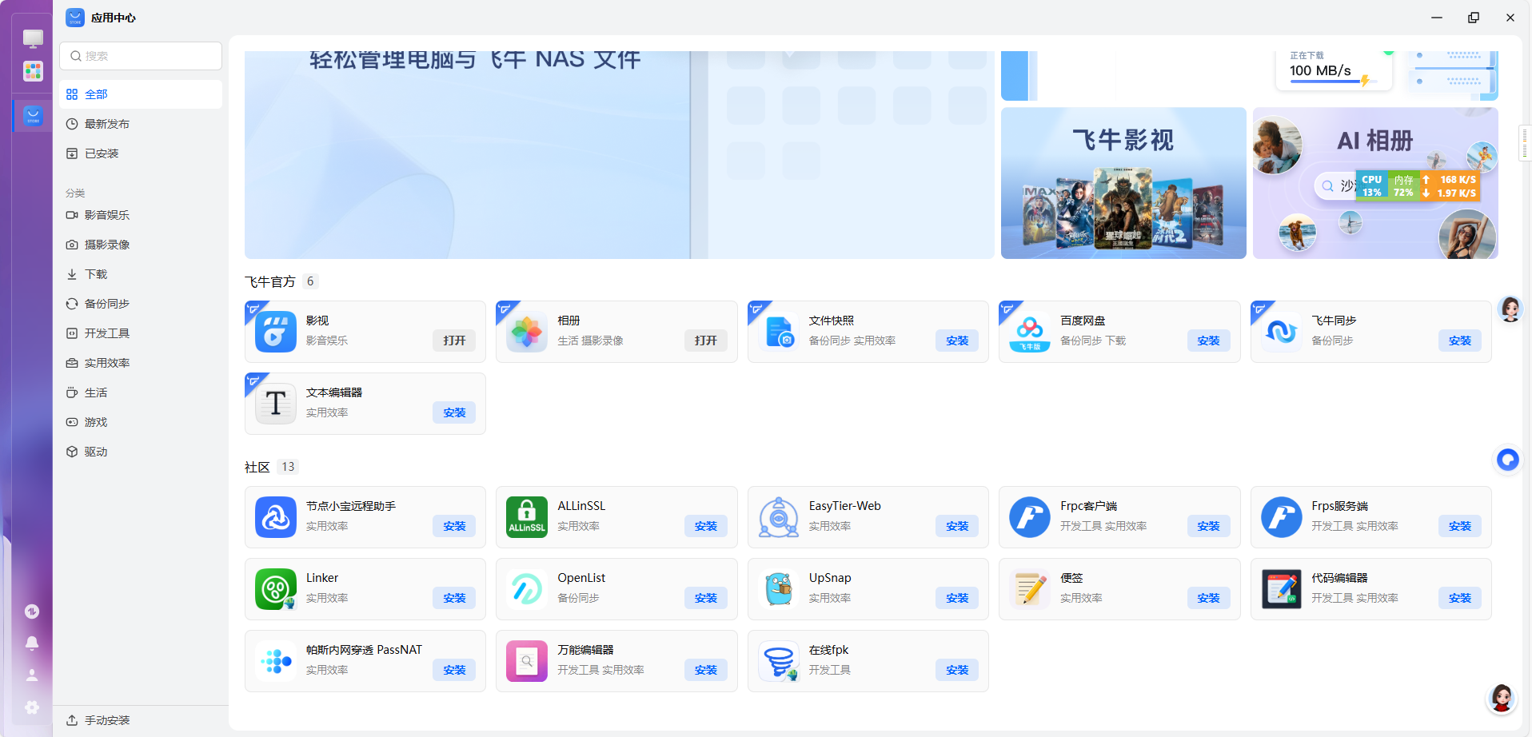Screen dimensions: 1532x737
Task: Click the 文本编辑器 T icon
Action: click(275, 404)
